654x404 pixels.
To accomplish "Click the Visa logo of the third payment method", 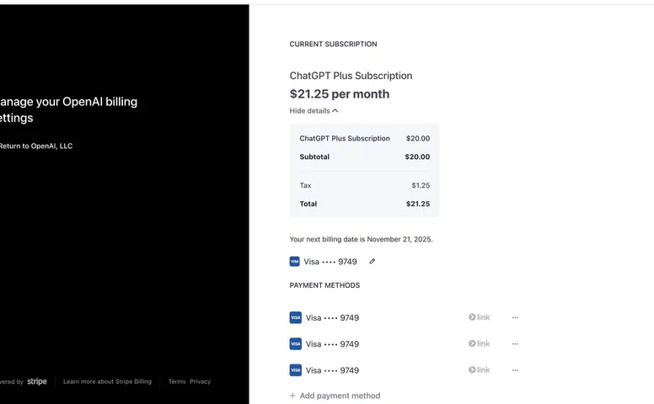I will pos(295,369).
